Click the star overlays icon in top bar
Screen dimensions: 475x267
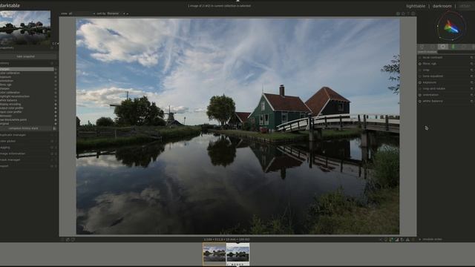click(x=403, y=13)
